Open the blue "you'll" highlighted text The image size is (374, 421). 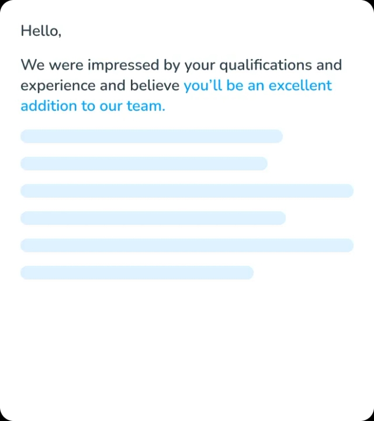pyautogui.click(x=203, y=85)
